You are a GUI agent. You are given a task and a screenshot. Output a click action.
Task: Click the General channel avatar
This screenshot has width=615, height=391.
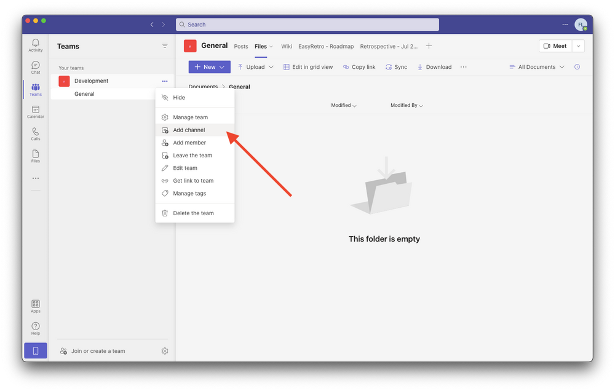[190, 46]
